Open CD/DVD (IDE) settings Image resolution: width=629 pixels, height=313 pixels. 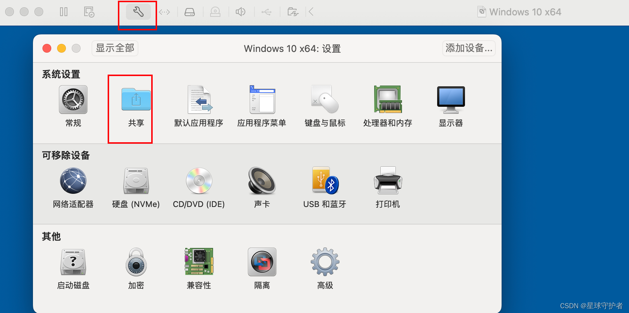(199, 188)
